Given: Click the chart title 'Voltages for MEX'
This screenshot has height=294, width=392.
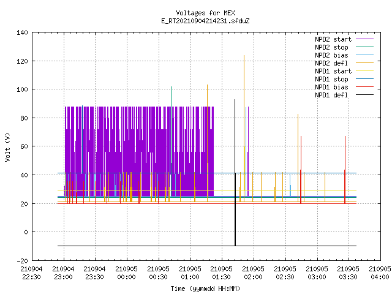Looking at the screenshot, I should [x=205, y=13].
